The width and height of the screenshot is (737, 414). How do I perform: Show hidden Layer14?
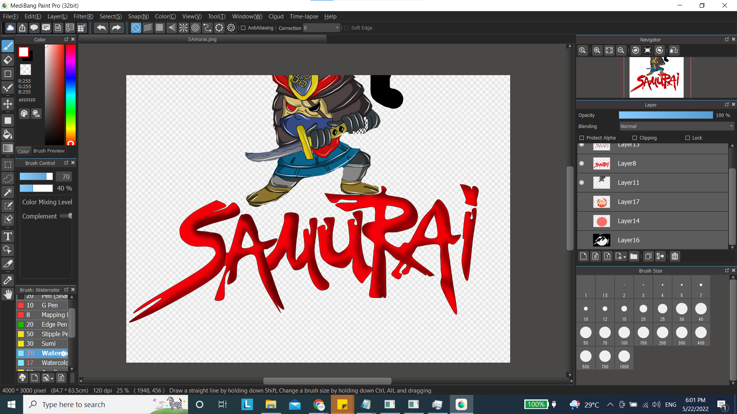pos(582,221)
